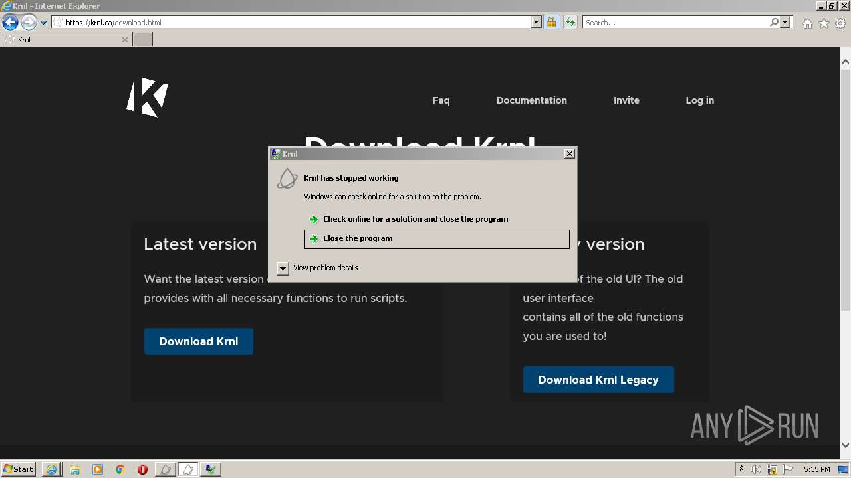Launch Opera from the taskbar
851x478 pixels.
point(142,469)
